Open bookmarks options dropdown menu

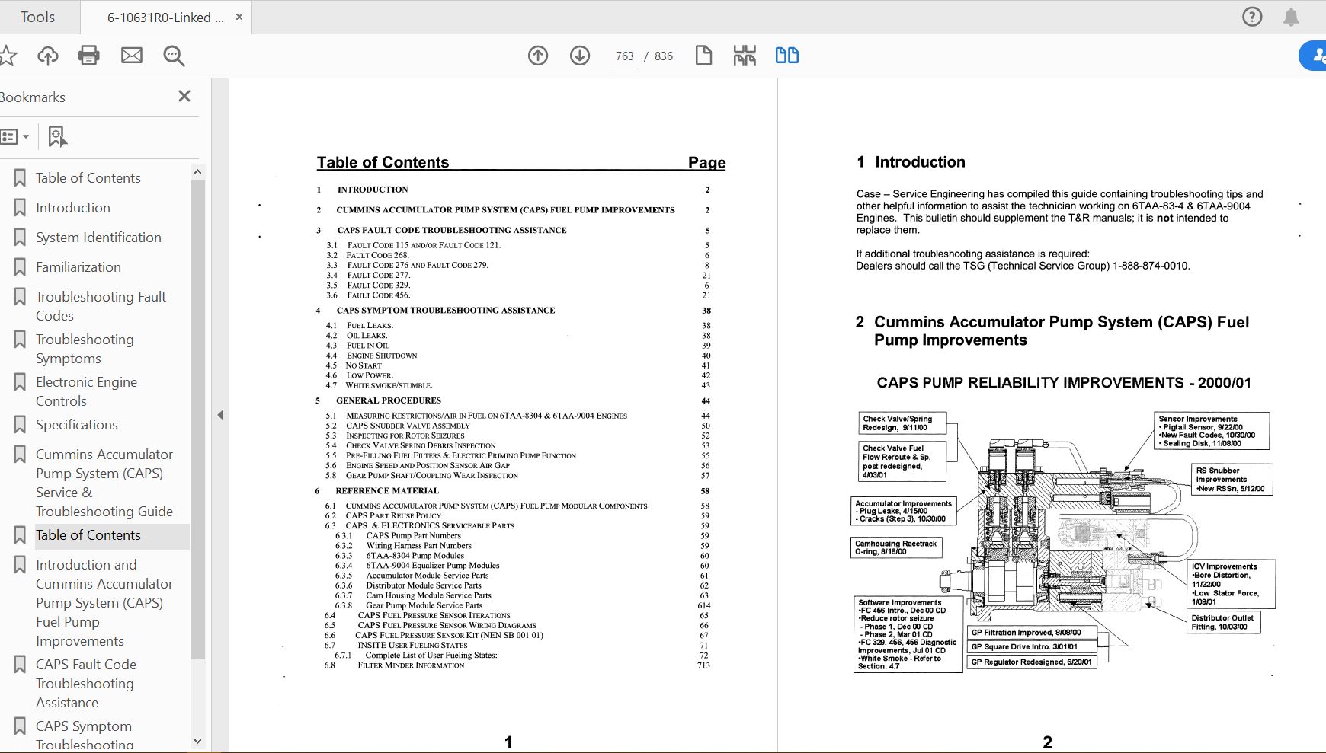15,137
